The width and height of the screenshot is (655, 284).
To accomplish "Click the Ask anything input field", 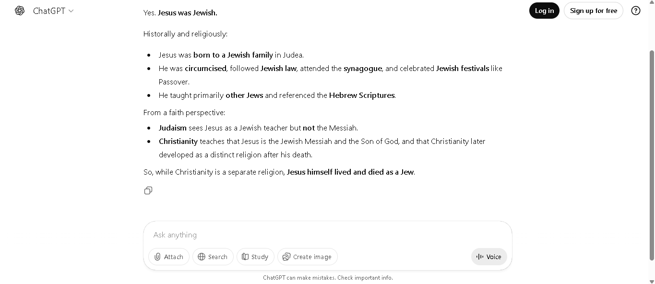I will (x=326, y=235).
